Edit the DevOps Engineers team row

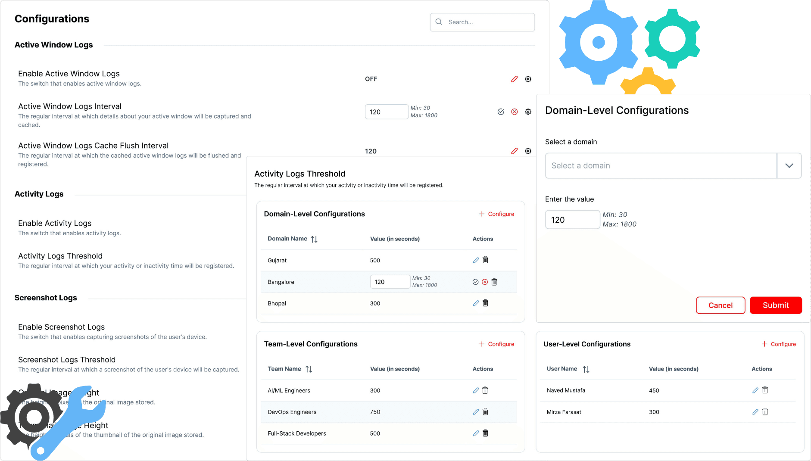(476, 412)
